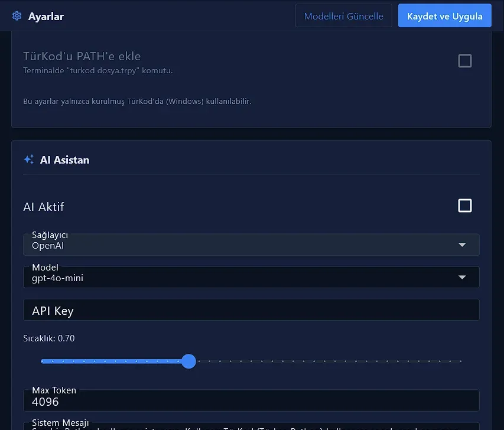Open the Model gpt-4o-mini dropdown
This screenshot has width=504, height=430.
click(251, 278)
